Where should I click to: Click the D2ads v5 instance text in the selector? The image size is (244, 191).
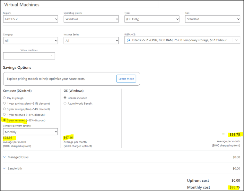pyautogui.click(x=179, y=40)
